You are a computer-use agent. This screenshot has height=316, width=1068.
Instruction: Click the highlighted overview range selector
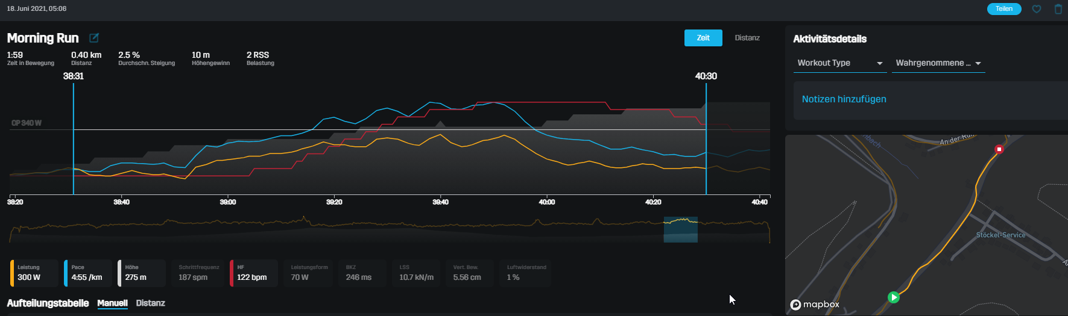pos(680,229)
